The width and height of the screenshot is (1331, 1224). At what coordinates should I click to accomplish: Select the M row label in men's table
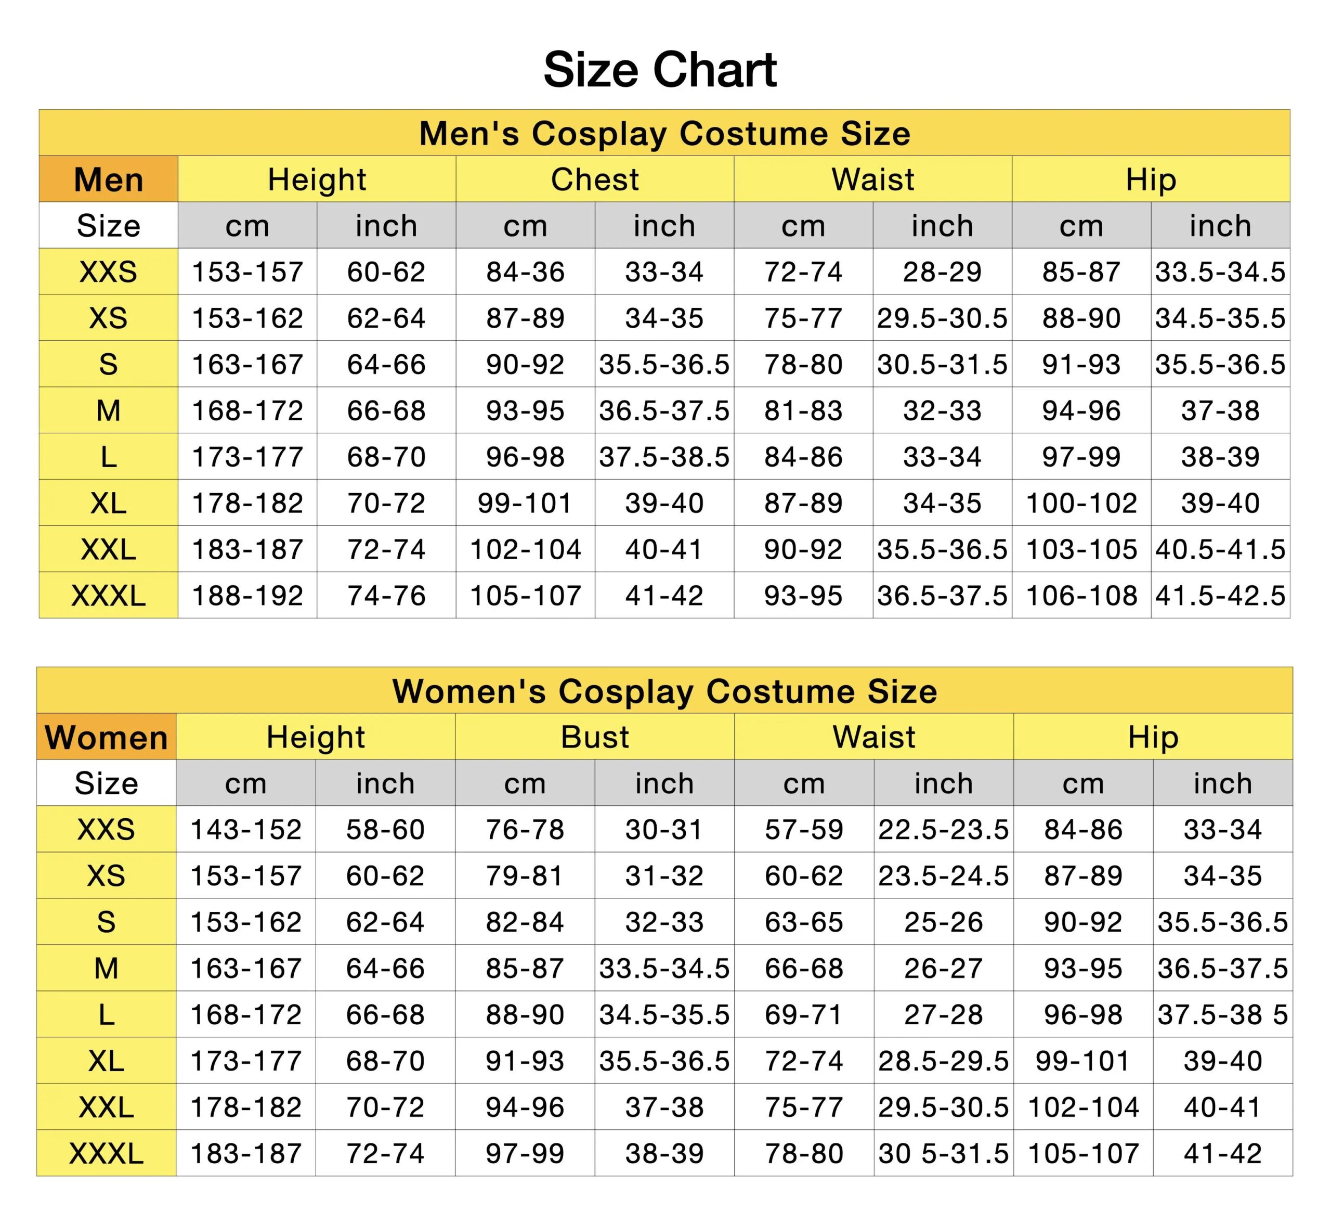point(109,410)
